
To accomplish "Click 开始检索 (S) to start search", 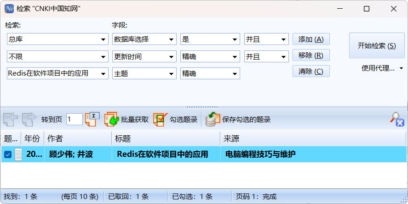I will [377, 46].
